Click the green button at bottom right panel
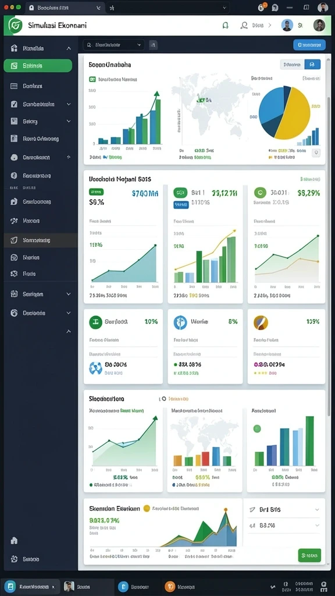 (309, 555)
